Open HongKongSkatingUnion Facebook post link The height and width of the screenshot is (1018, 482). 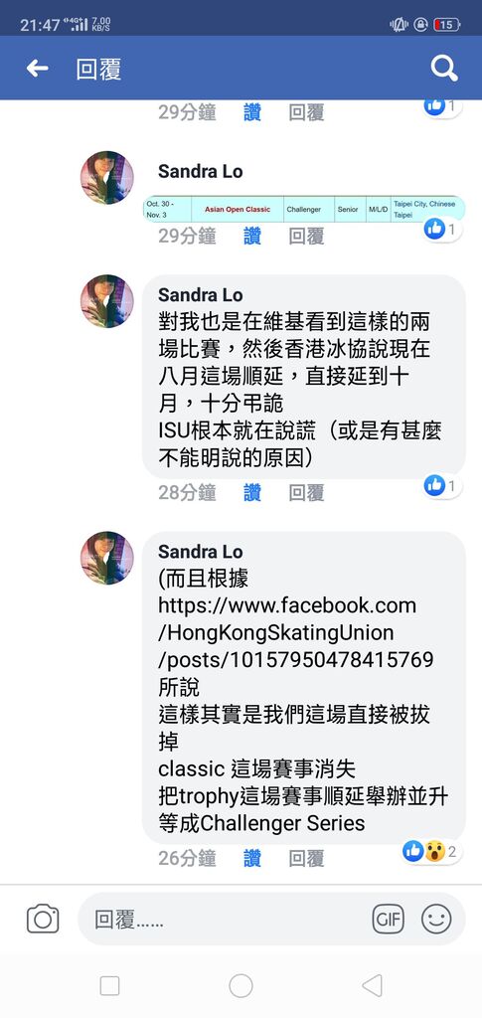click(x=295, y=632)
